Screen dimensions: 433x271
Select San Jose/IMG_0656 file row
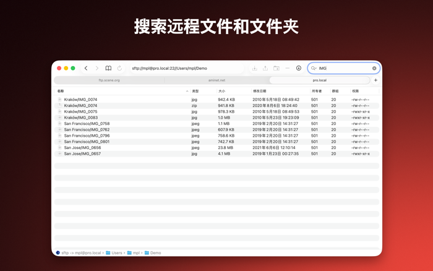216,148
